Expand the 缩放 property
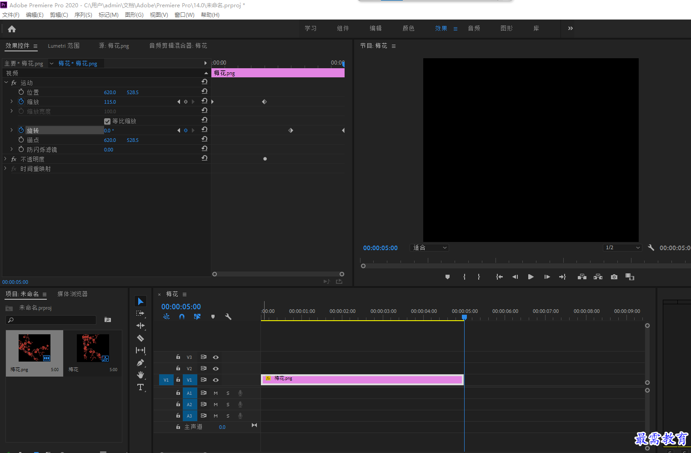Image resolution: width=691 pixels, height=453 pixels. pos(11,101)
